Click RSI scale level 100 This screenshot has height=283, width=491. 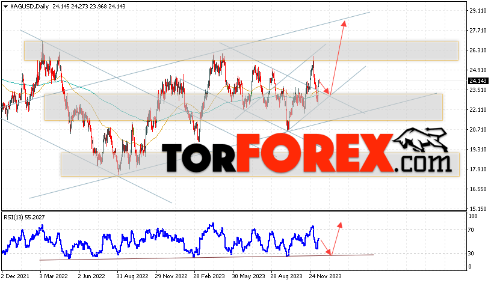(473, 216)
